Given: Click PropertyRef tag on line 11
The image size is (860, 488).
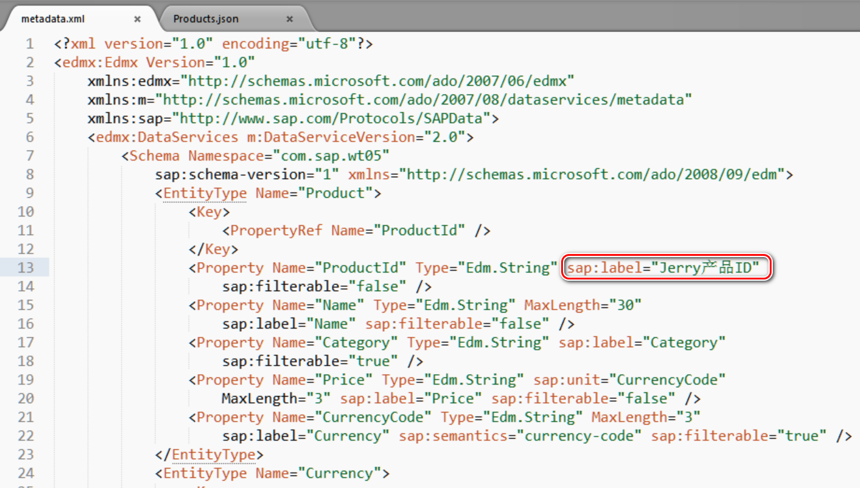Looking at the screenshot, I should tap(276, 230).
